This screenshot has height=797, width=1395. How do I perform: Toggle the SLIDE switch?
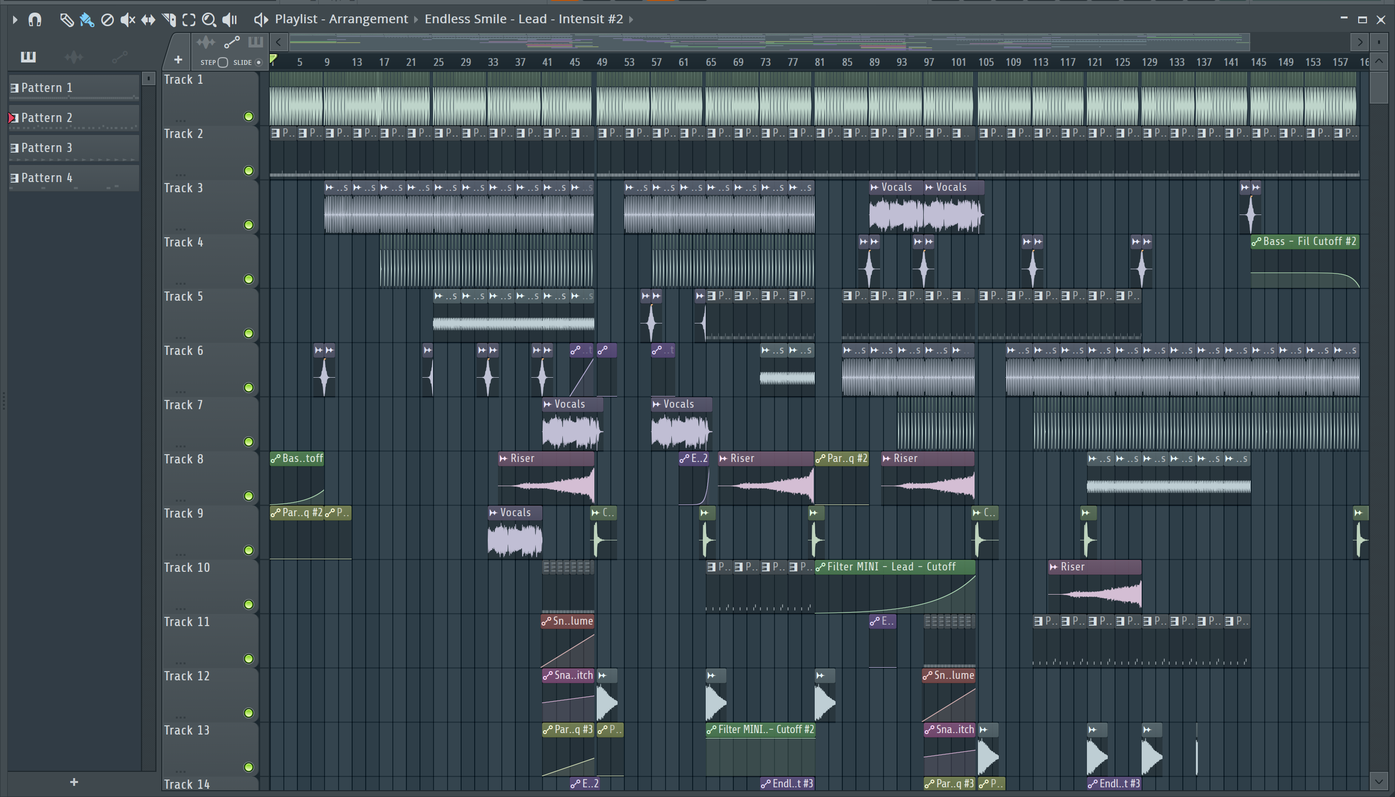tap(259, 62)
